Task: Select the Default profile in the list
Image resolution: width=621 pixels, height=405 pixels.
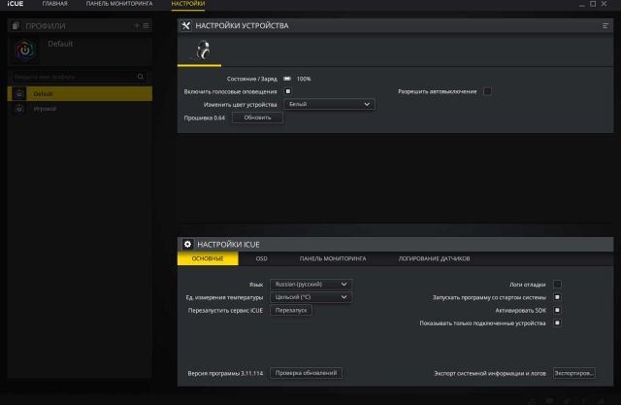Action: 78,94
